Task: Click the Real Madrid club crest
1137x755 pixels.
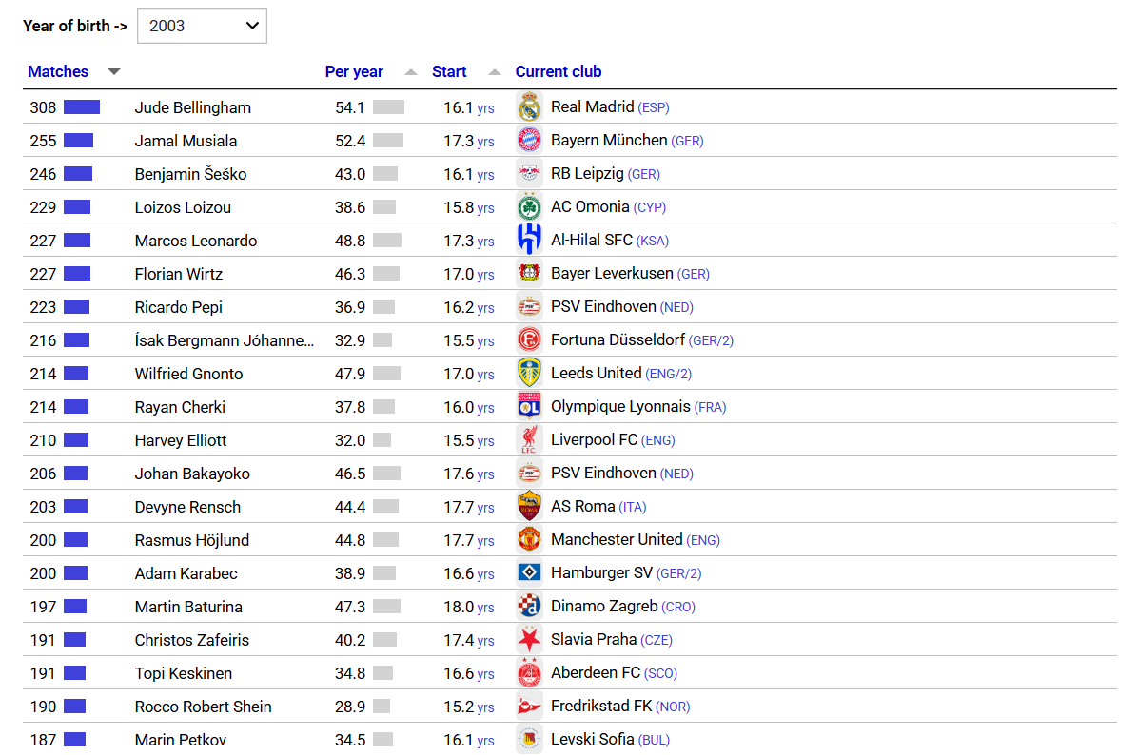Action: pyautogui.click(x=529, y=107)
